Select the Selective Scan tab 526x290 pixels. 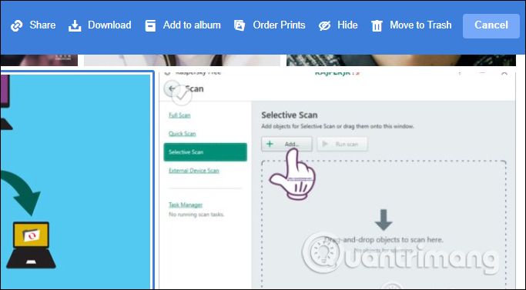point(206,152)
